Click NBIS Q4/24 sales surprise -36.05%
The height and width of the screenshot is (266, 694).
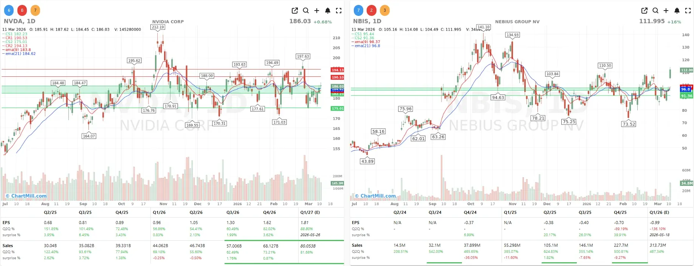(471, 258)
